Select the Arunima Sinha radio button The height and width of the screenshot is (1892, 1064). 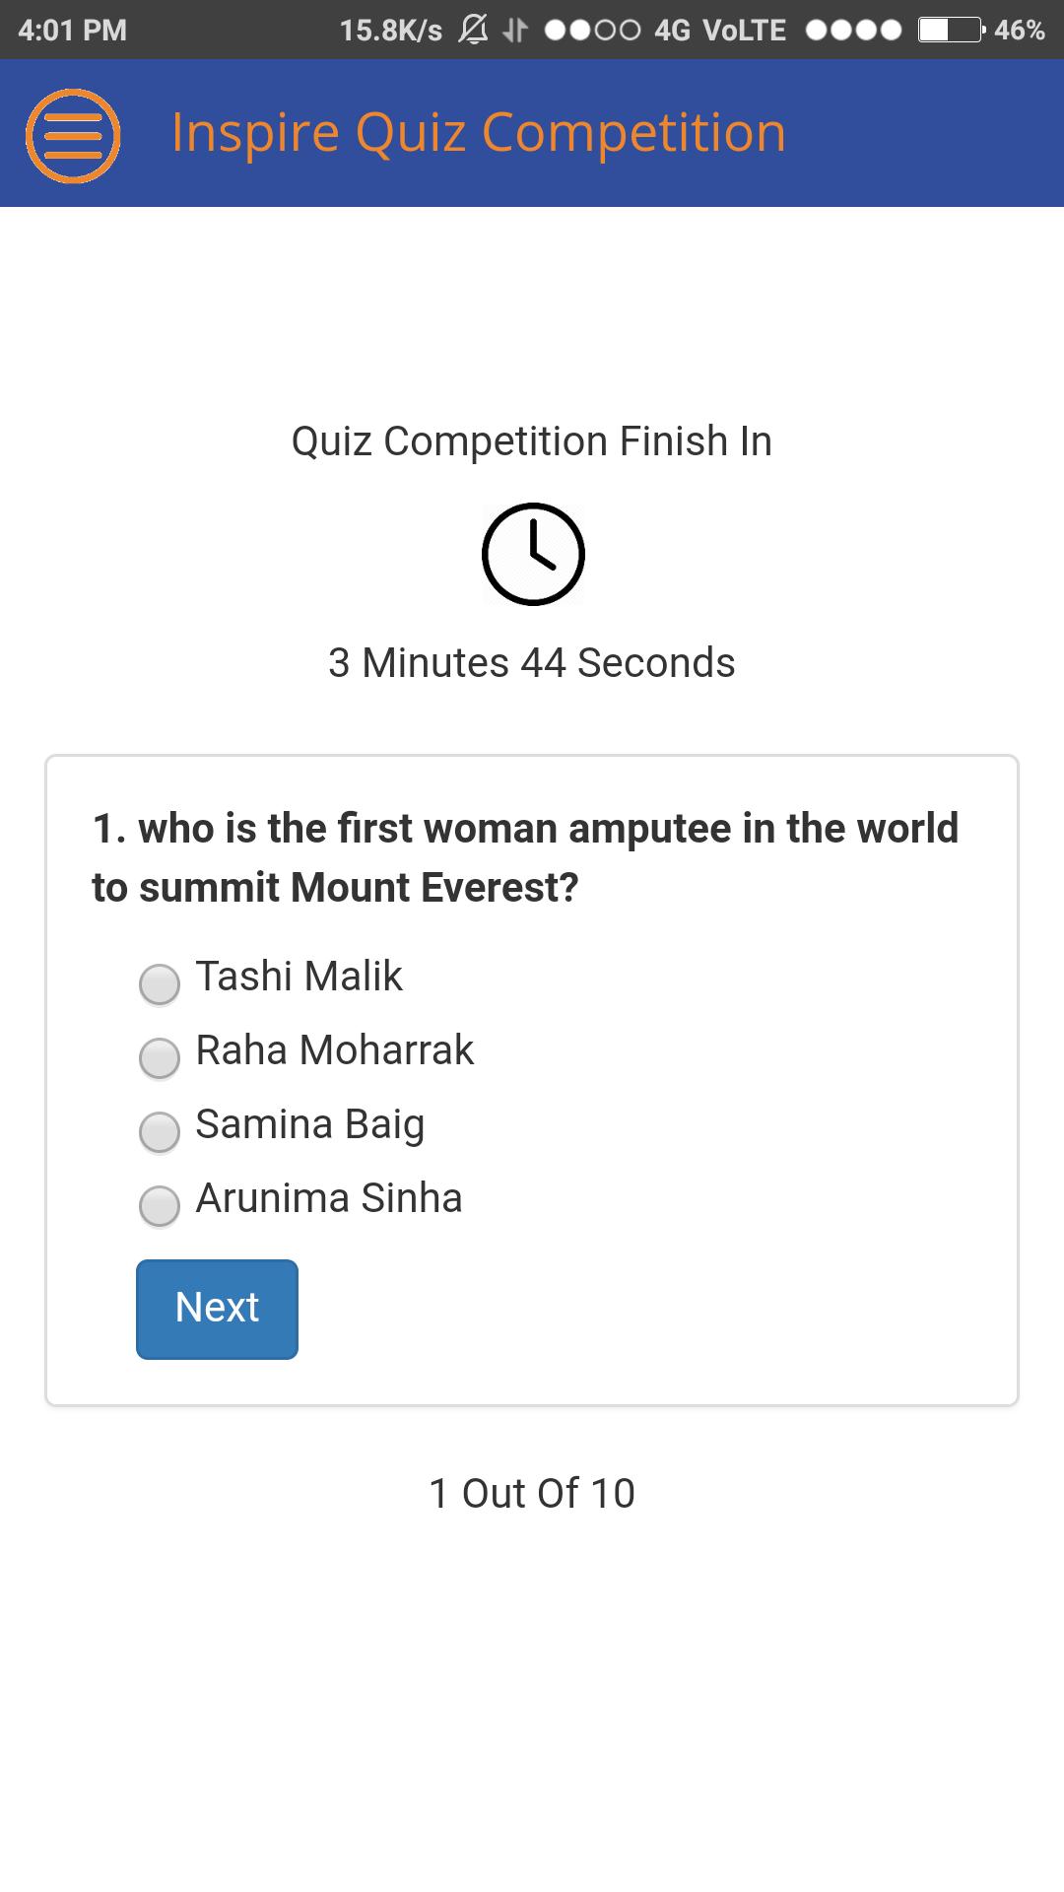[x=160, y=1205]
